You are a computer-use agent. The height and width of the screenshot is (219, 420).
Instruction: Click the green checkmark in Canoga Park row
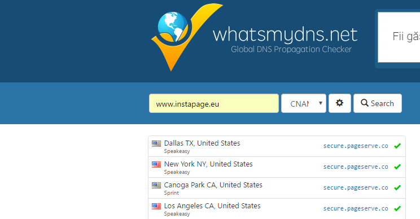coord(397,187)
